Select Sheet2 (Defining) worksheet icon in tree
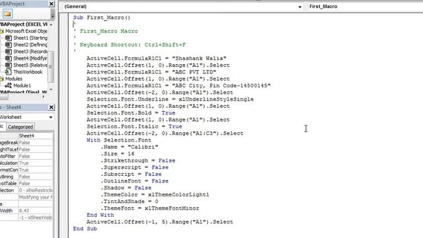 tap(9, 44)
